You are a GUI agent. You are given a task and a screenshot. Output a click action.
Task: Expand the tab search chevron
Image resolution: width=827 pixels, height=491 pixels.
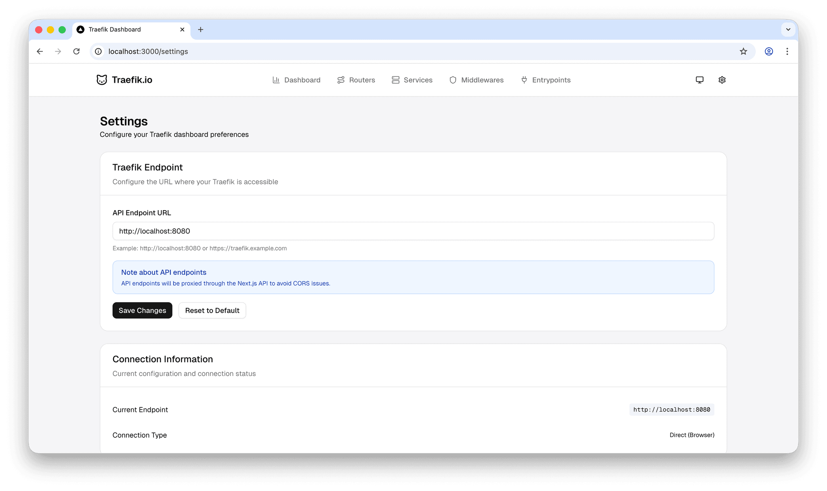pyautogui.click(x=788, y=29)
